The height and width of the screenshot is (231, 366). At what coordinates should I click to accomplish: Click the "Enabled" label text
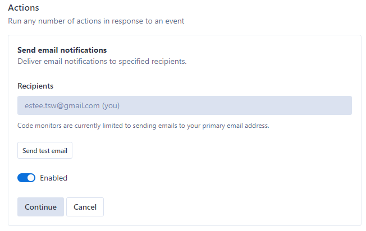tap(53, 178)
